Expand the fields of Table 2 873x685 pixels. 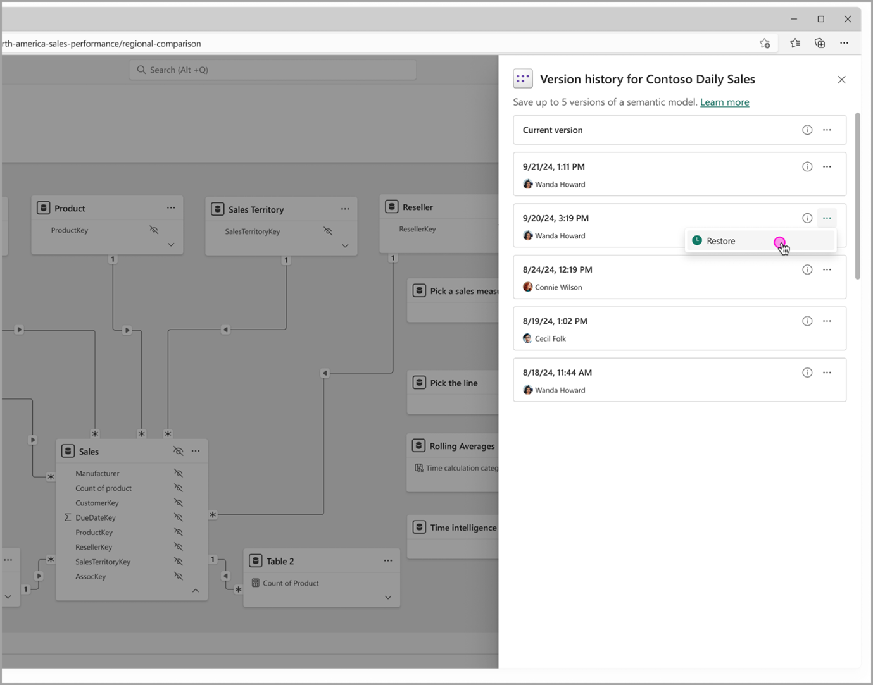[x=387, y=597]
